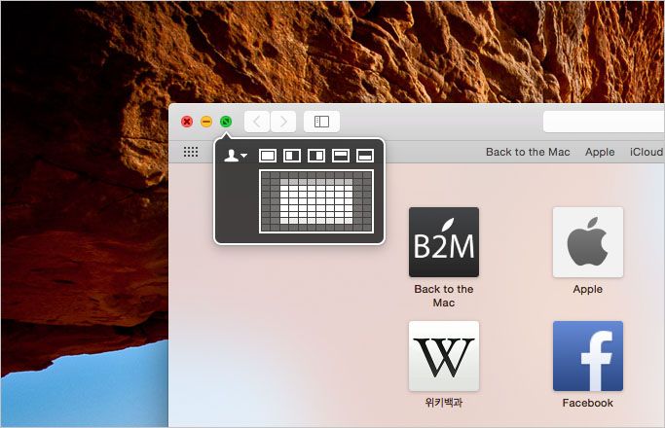This screenshot has height=428, width=665.
Task: Select the full-screen window layout preset
Action: click(x=267, y=156)
